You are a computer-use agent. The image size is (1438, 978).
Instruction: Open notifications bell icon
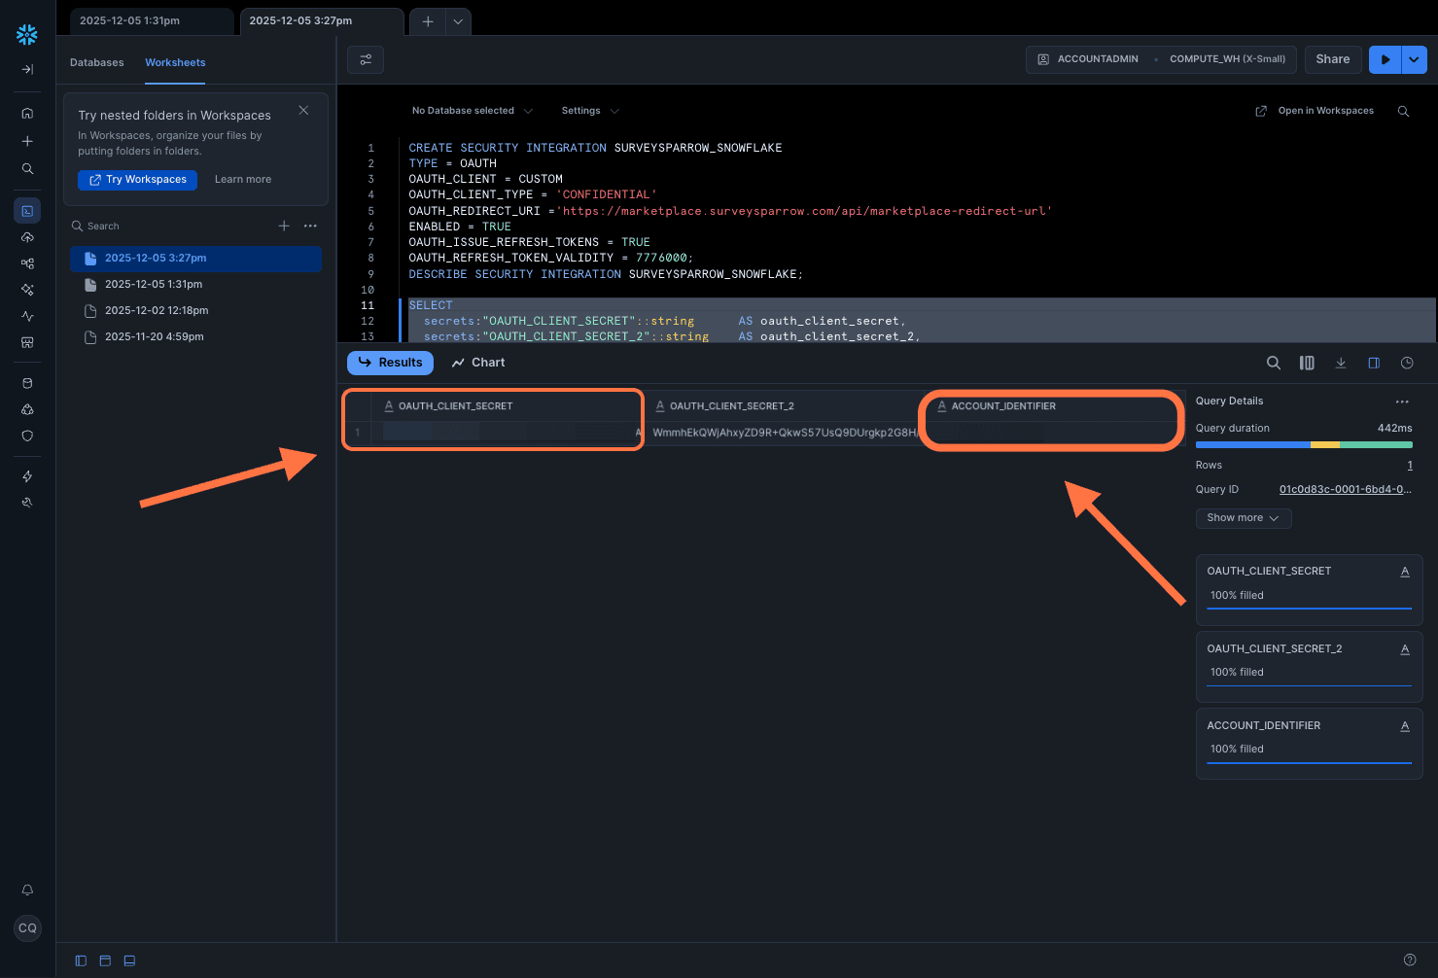[27, 891]
